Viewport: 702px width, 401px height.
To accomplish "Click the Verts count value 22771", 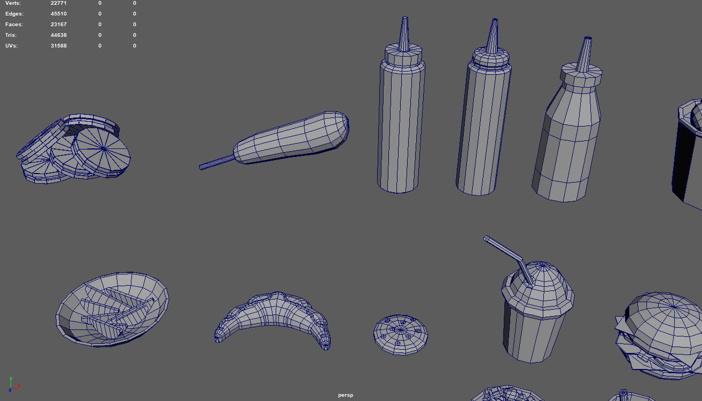I will [58, 3].
